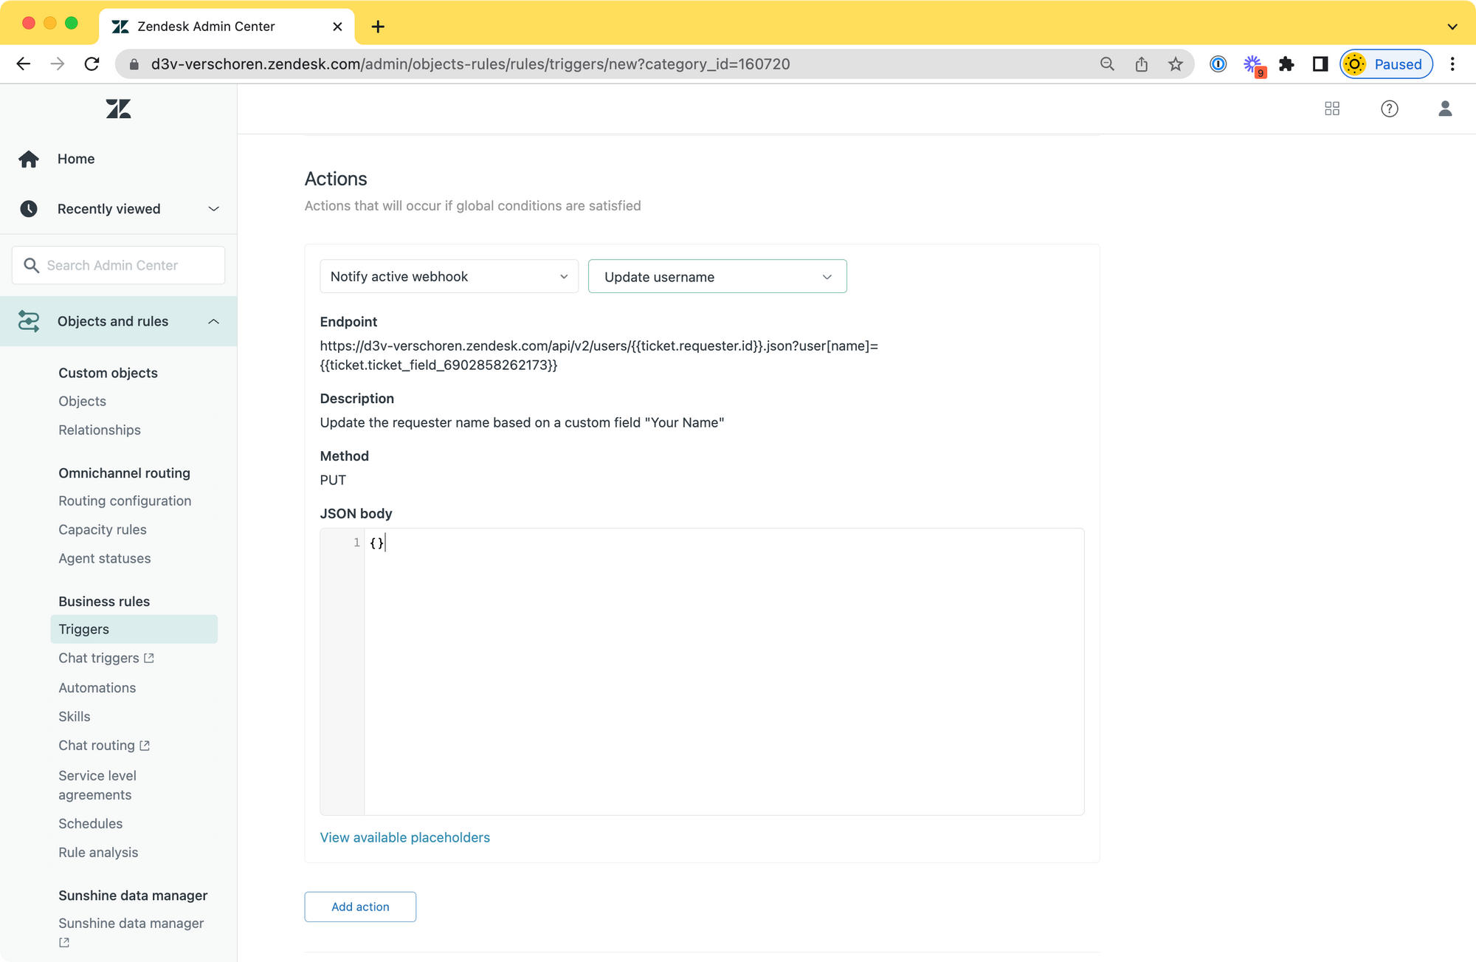Image resolution: width=1476 pixels, height=962 pixels.
Task: Expand the Recently viewed chevron
Action: (213, 209)
